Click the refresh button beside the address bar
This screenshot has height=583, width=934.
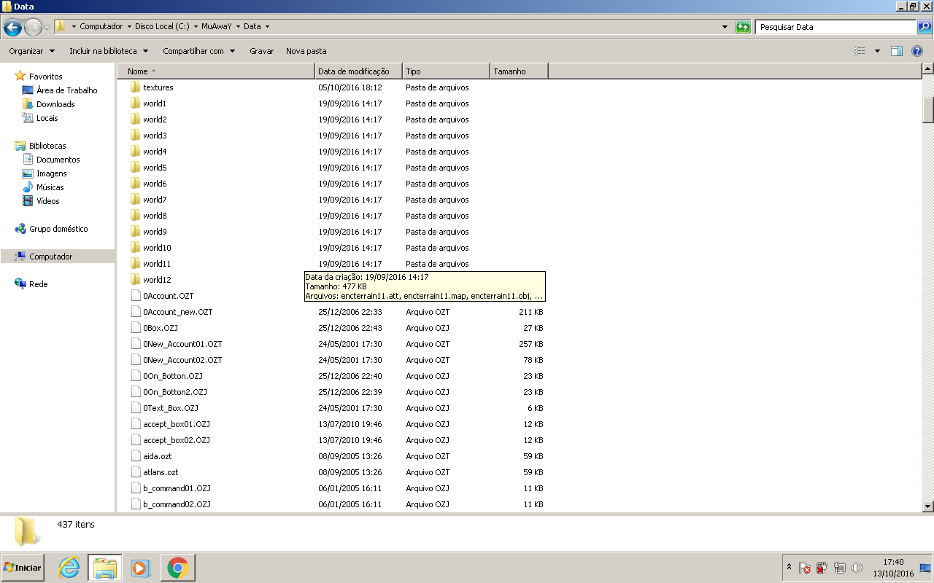(x=743, y=27)
